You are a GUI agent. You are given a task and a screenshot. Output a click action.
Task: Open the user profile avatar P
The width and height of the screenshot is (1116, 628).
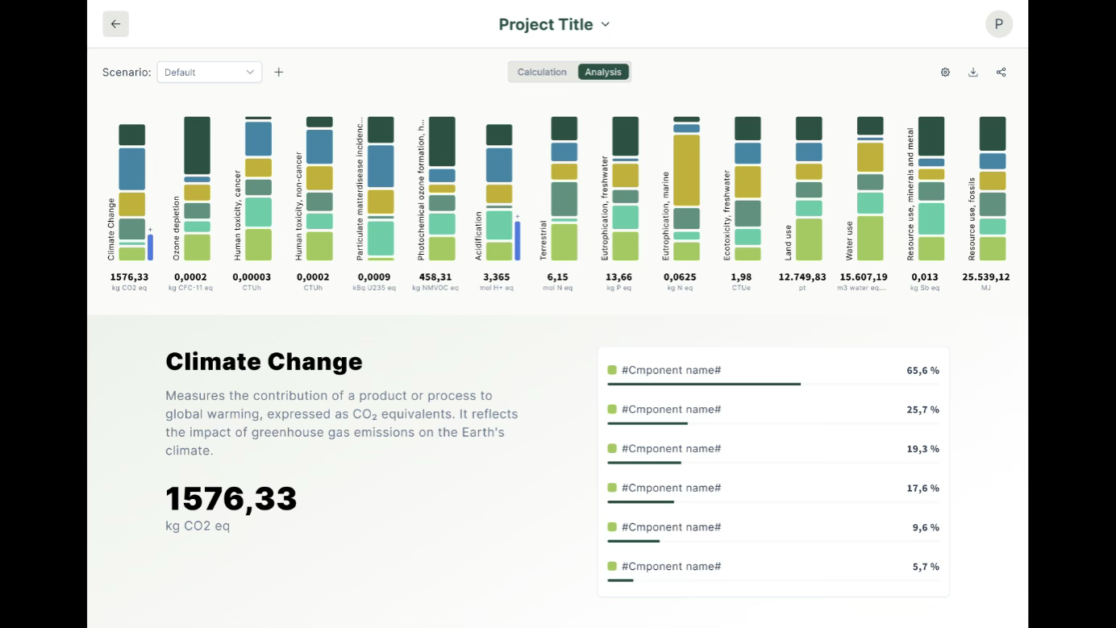pos(998,24)
